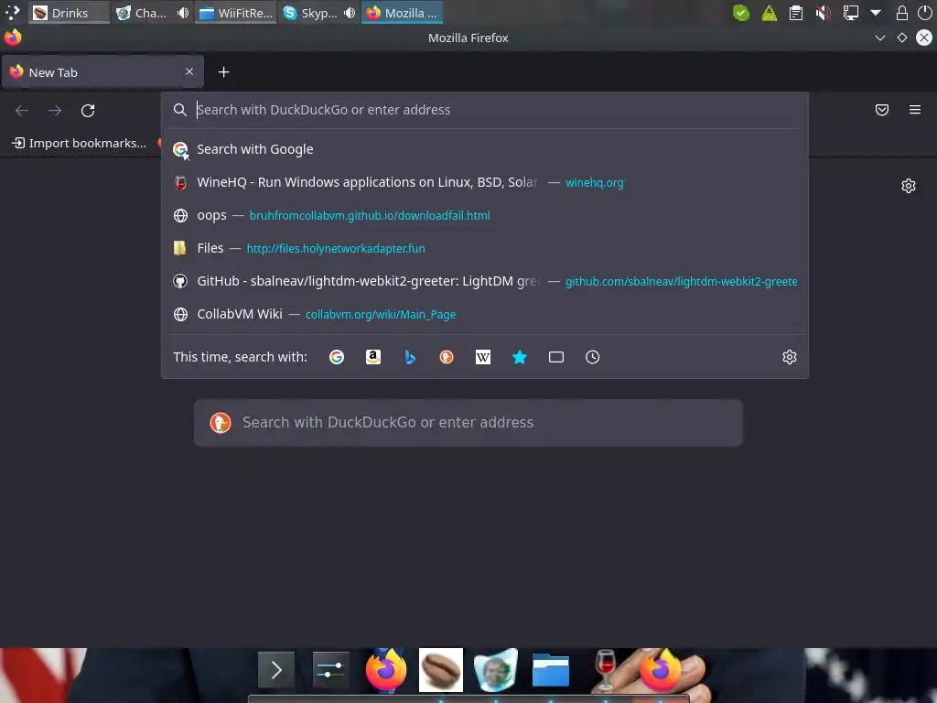Image resolution: width=937 pixels, height=703 pixels.
Task: Open display configuration tray icon
Action: click(850, 13)
